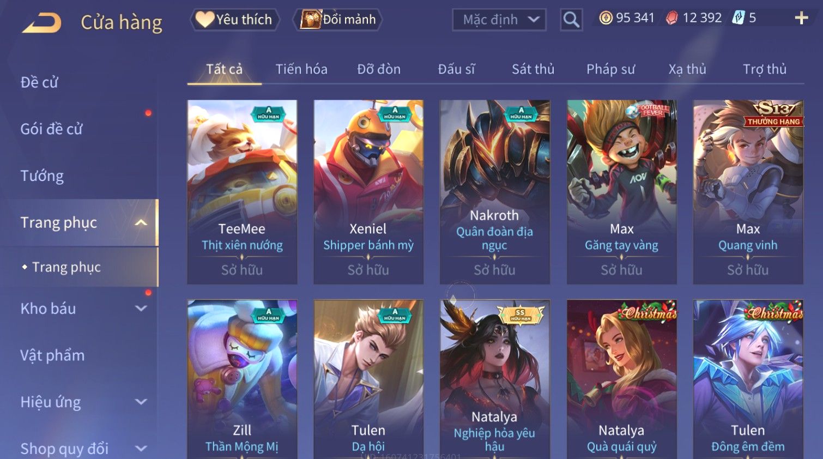This screenshot has height=459, width=823.
Task: Select the Tiến hóa tab
Action: [301, 69]
